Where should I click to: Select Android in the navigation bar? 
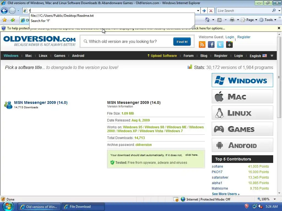[x=78, y=55]
